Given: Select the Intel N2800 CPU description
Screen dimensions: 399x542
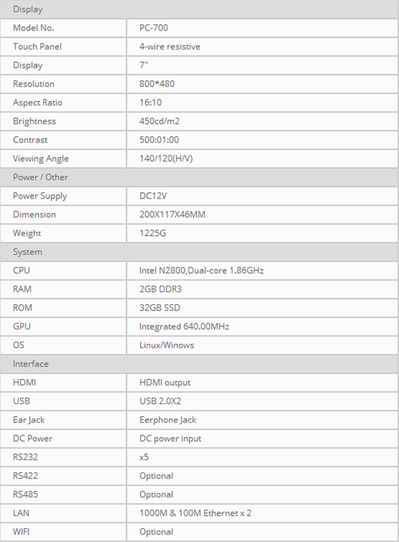Looking at the screenshot, I should point(201,271).
